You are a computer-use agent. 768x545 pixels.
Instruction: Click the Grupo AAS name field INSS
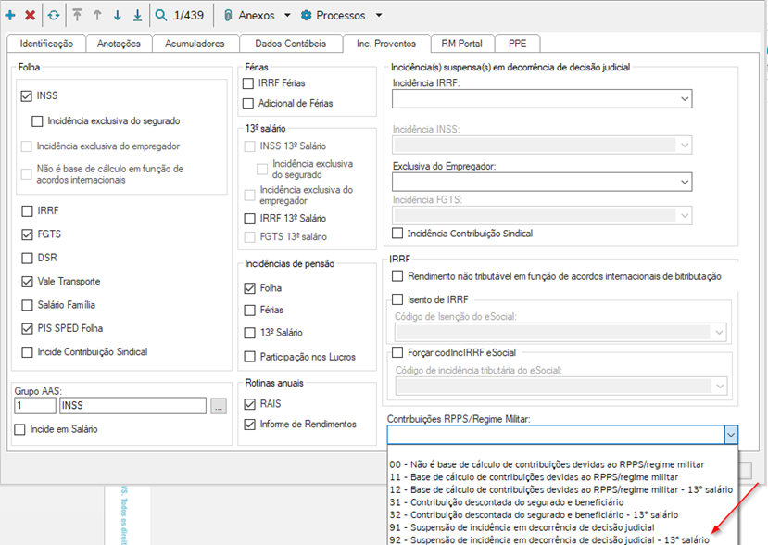coord(132,405)
